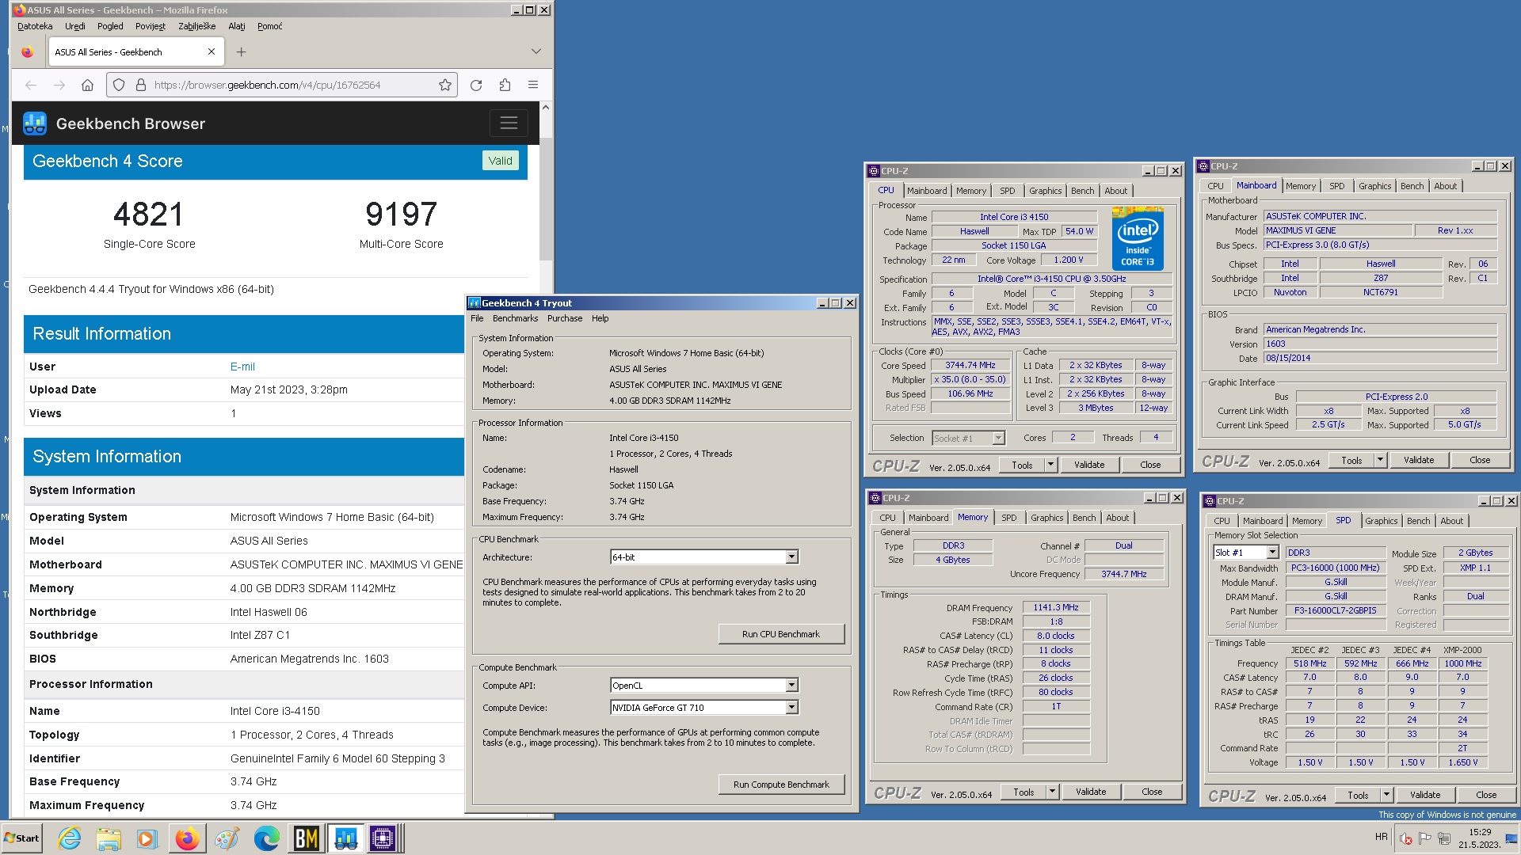This screenshot has height=855, width=1521.
Task: Switch to Graphics tab in SPD window
Action: 1381,521
